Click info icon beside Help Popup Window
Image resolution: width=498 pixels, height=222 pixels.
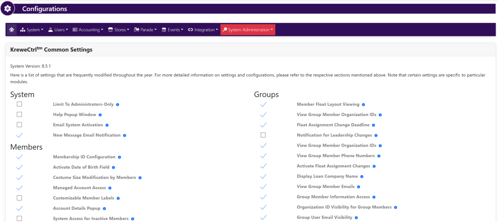[x=100, y=115]
